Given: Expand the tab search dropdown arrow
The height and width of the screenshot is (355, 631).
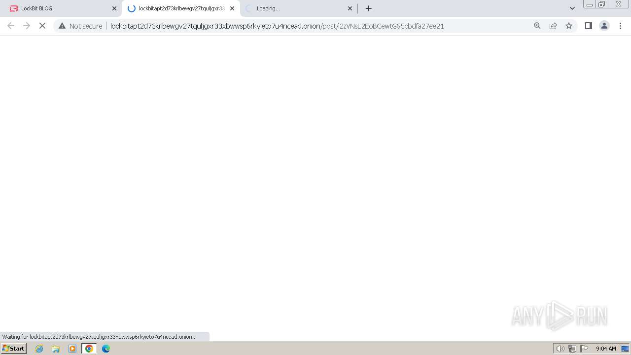Looking at the screenshot, I should 572,8.
